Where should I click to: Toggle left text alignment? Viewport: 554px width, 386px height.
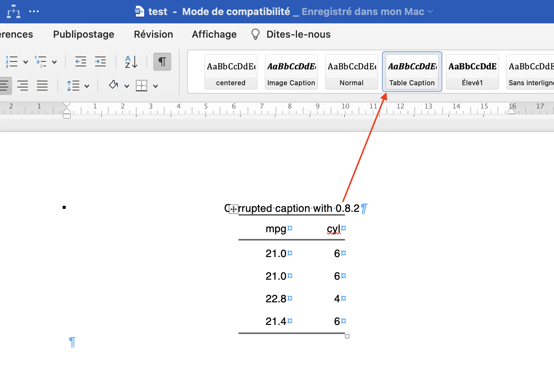tap(5, 86)
